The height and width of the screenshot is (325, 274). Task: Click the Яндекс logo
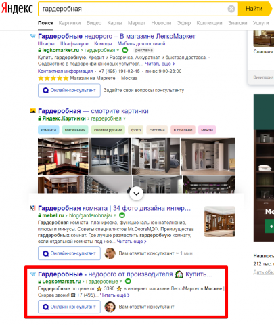17,9
